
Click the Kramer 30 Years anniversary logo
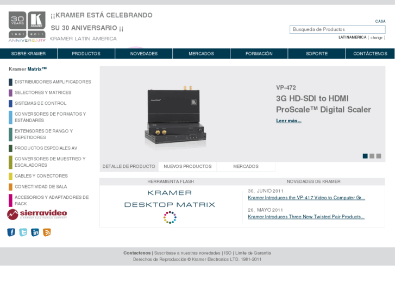click(x=27, y=27)
